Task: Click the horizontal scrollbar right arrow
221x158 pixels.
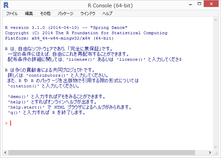Action: click(x=210, y=152)
